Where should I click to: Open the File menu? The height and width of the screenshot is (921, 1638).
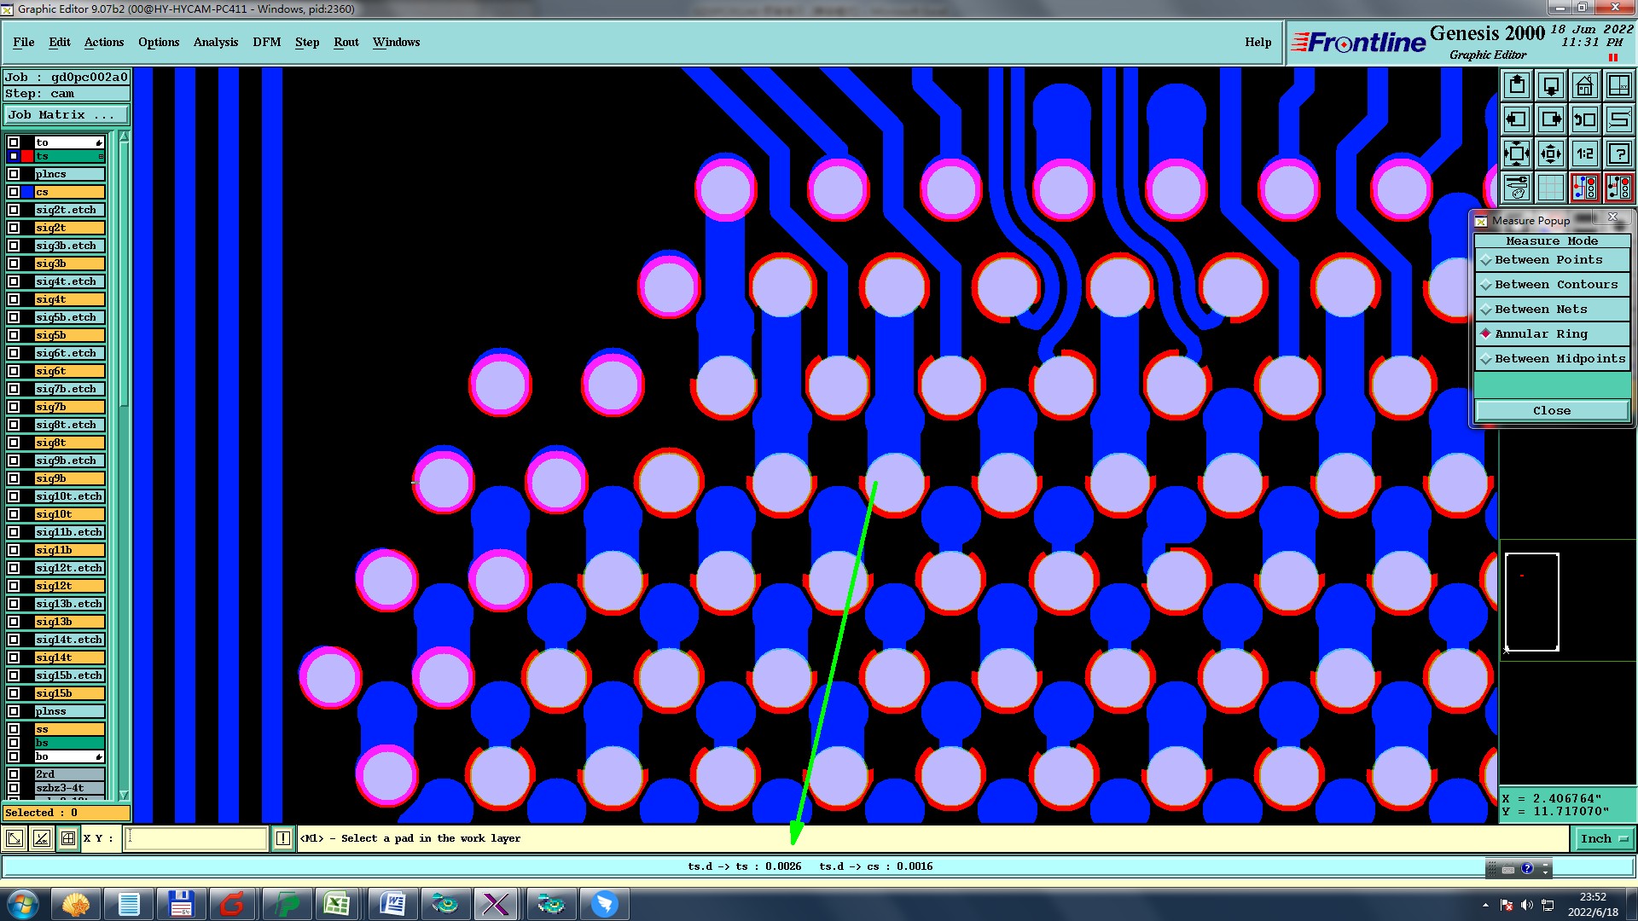(x=24, y=42)
